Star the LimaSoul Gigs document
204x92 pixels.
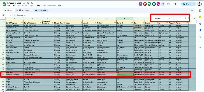coord(24,3)
